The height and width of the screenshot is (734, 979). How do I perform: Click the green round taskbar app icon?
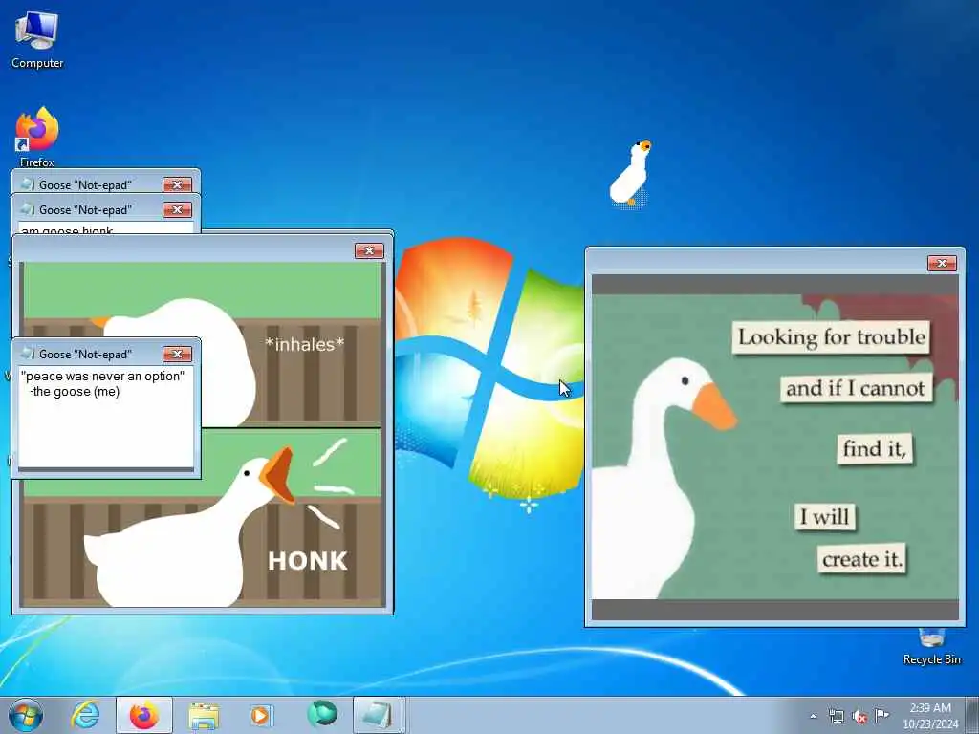[321, 713]
